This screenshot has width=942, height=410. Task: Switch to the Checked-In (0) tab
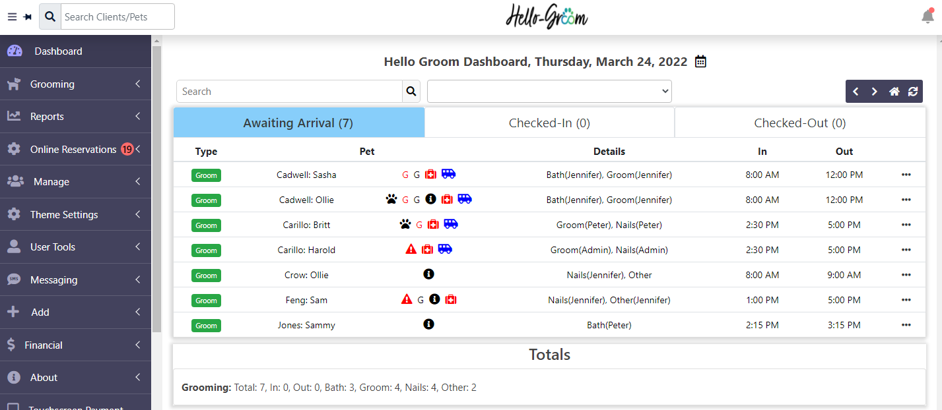point(549,123)
